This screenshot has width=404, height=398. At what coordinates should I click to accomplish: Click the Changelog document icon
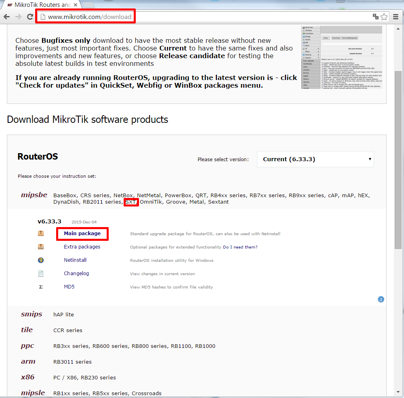(41, 274)
